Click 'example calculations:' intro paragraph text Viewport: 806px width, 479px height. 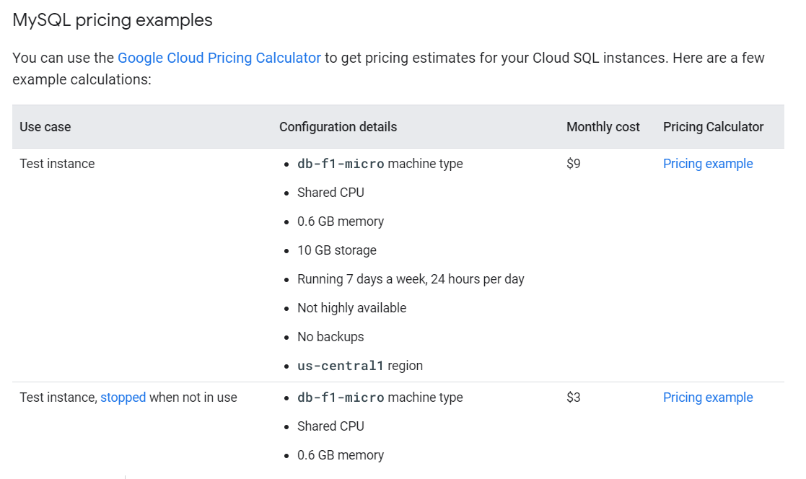(x=82, y=79)
